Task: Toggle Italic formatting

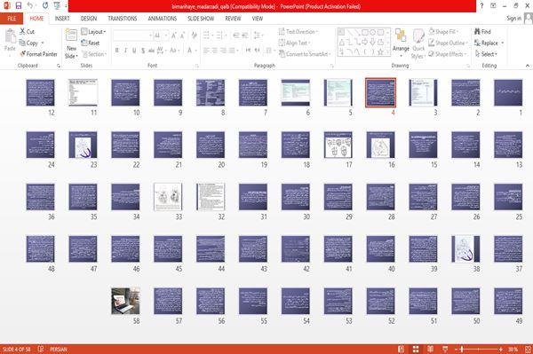Action: pyautogui.click(x=125, y=51)
